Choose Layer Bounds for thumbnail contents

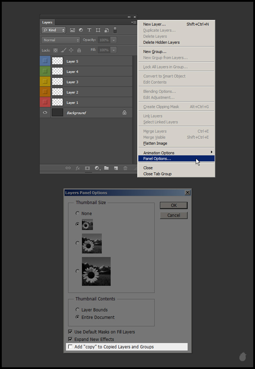click(x=78, y=310)
